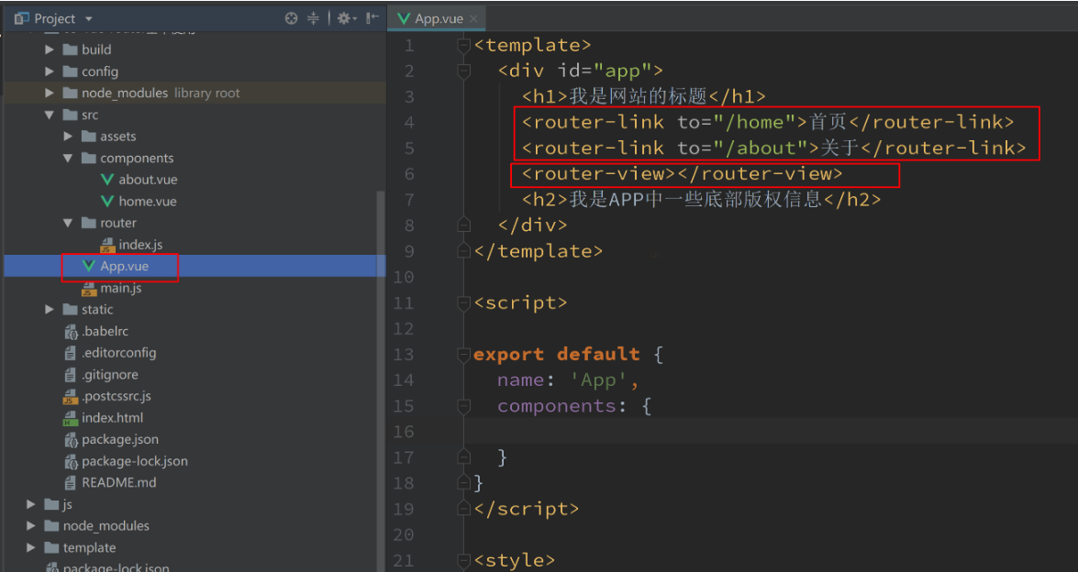Screen dimensions: 1078x572
Task: Open the project panel settings gear
Action: click(x=346, y=18)
